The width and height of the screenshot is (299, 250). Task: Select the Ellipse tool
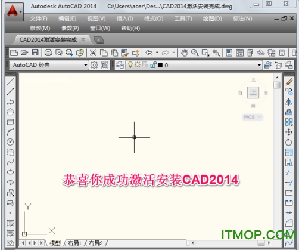coord(10,172)
